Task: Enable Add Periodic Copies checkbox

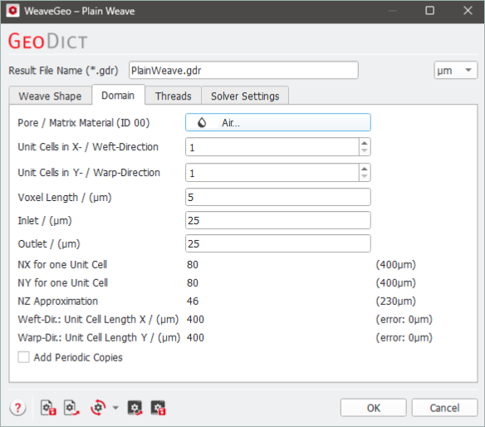Action: (x=23, y=357)
